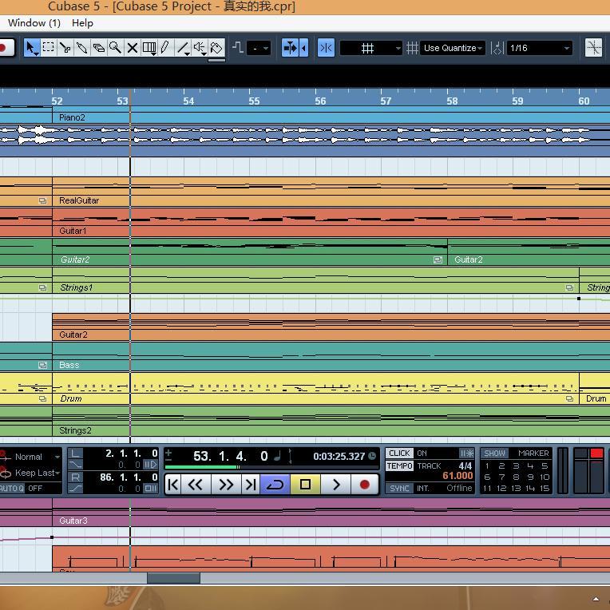Click the time display format clock icon

[x=372, y=456]
